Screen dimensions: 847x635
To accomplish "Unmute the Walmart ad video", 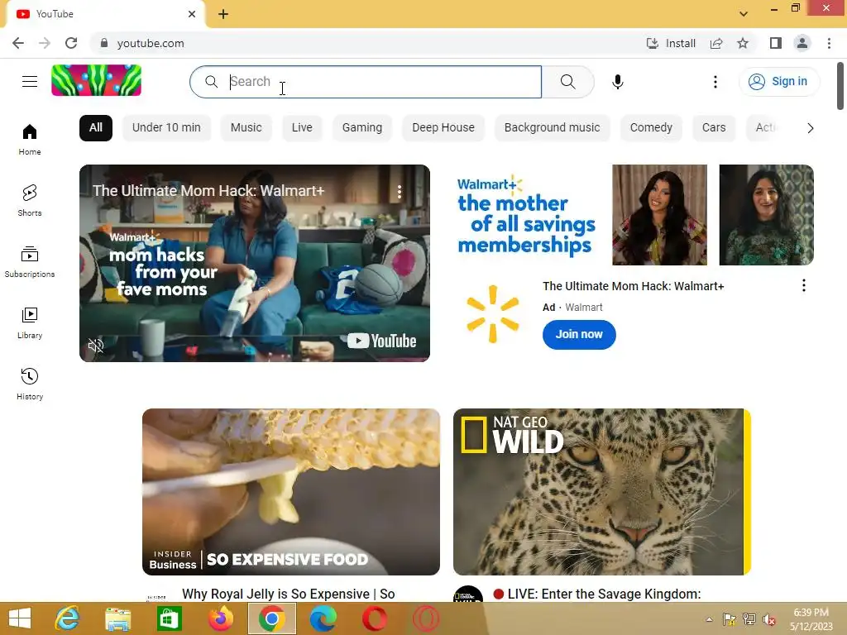I will pyautogui.click(x=96, y=346).
